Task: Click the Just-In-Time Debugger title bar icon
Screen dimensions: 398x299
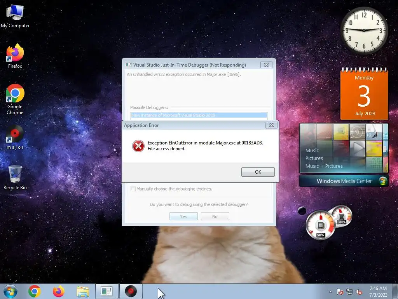Action: pyautogui.click(x=128, y=65)
